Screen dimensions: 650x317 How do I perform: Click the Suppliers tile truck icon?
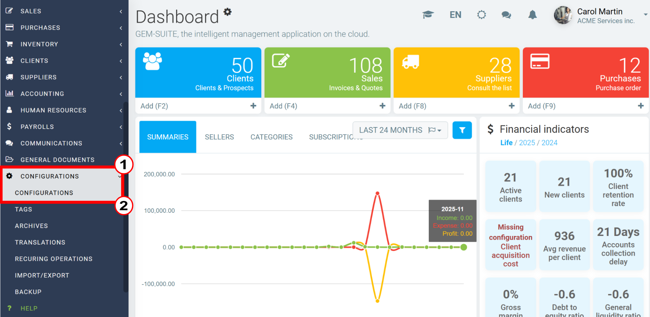tap(411, 62)
